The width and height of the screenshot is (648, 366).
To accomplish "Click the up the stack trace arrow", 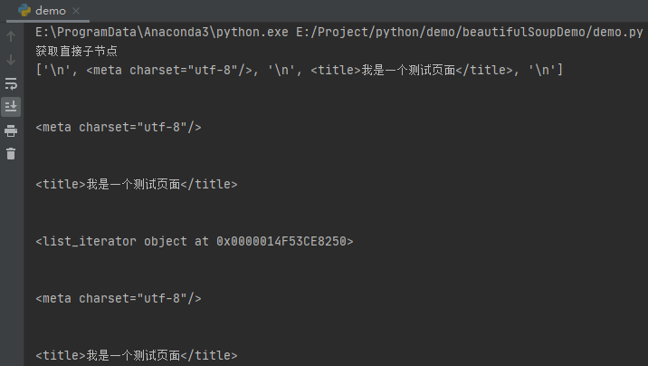I will 11,37.
